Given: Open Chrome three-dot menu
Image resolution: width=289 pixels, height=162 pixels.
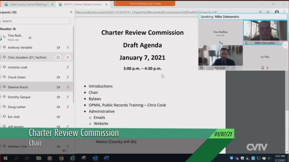Looking at the screenshot, I should (284, 12).
